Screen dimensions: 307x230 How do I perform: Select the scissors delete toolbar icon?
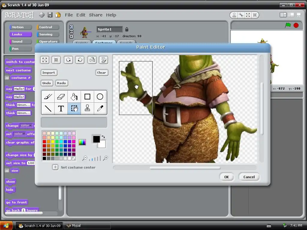pyautogui.click(x=241, y=15)
